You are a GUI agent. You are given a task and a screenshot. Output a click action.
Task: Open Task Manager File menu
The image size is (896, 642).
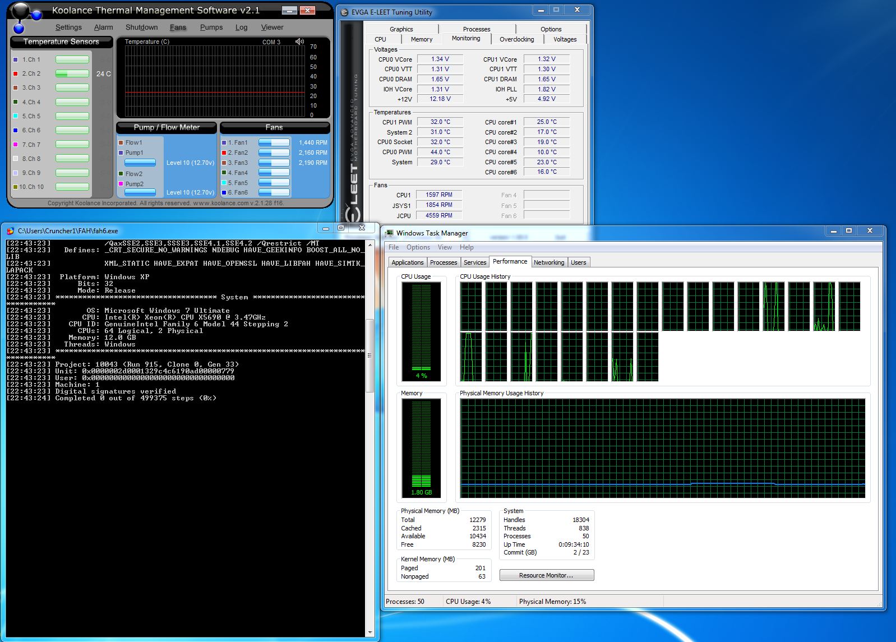point(394,247)
